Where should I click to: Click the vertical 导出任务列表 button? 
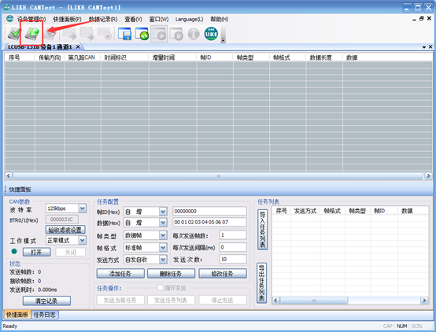click(262, 282)
